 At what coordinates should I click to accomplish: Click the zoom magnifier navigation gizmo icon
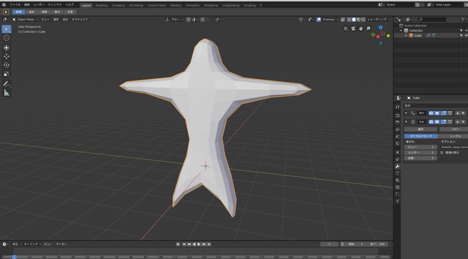coord(368,28)
